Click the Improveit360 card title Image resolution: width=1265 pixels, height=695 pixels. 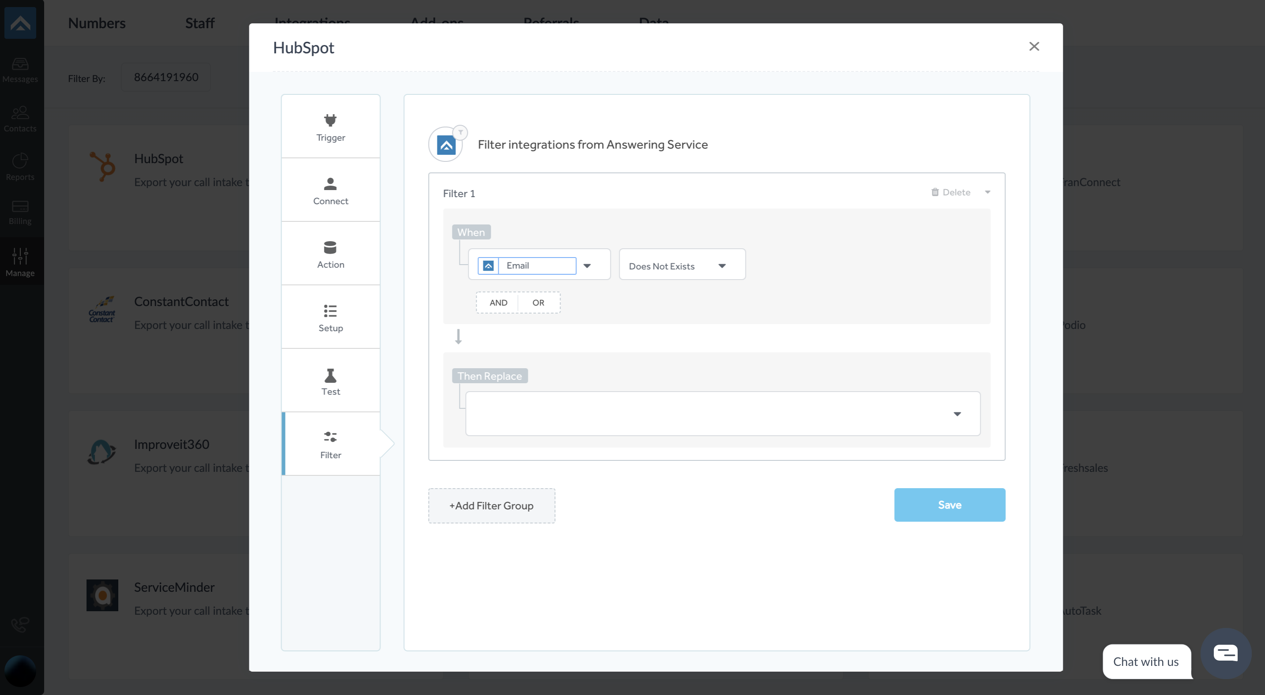click(x=172, y=444)
